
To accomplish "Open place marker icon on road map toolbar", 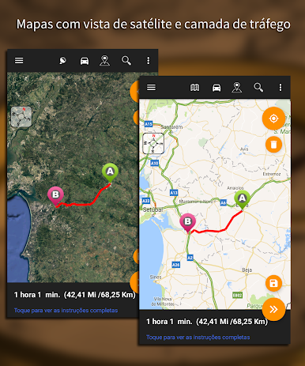I will pyautogui.click(x=237, y=87).
